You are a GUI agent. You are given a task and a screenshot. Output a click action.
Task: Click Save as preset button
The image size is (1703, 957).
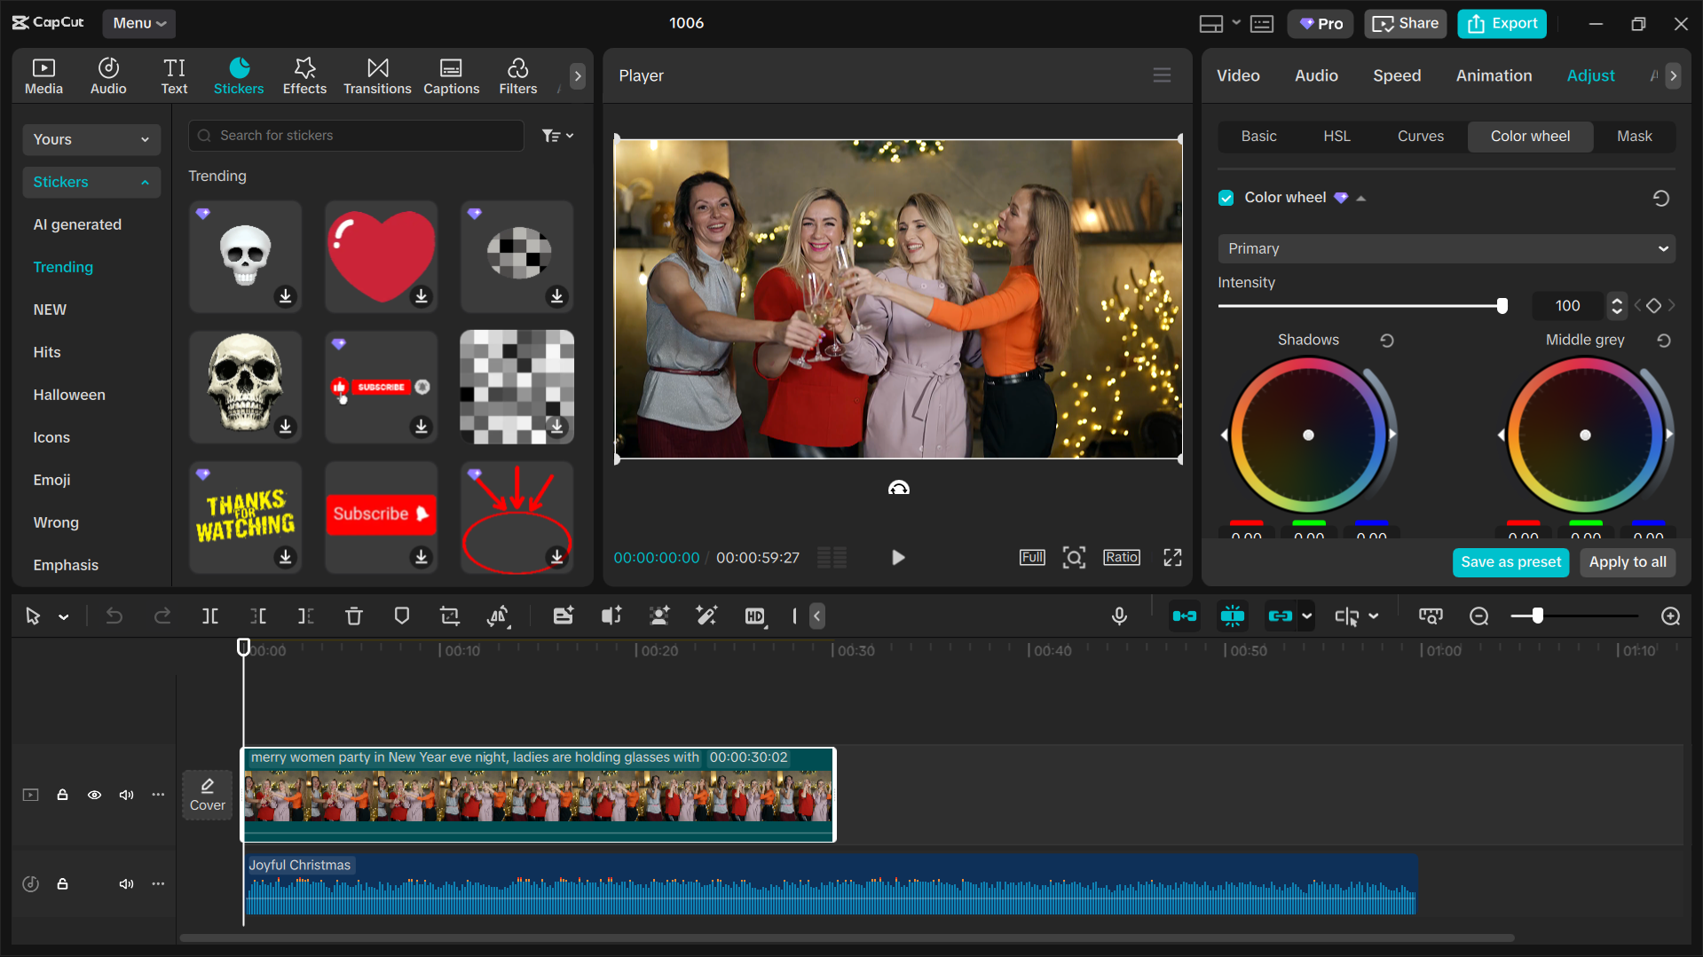[1510, 561]
